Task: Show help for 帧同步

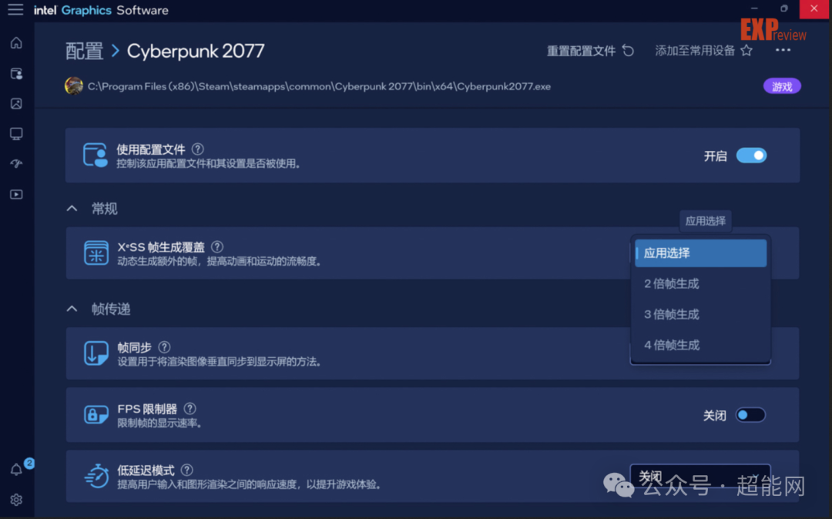Action: (x=165, y=347)
